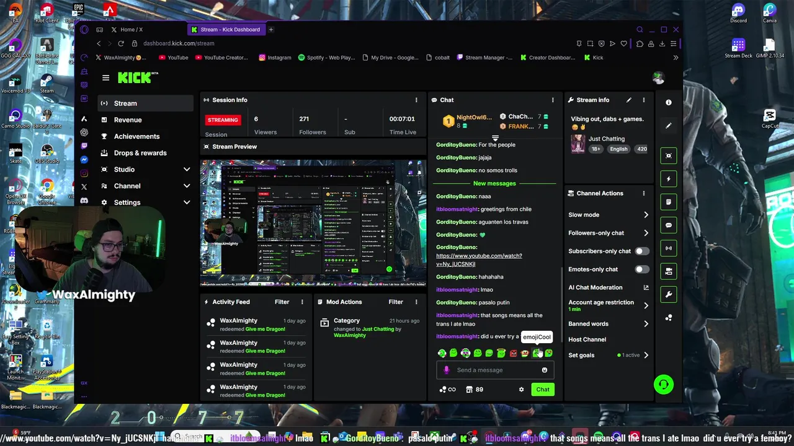794x446 pixels.
Task: Open the YouTube link in chat
Action: coord(479,260)
